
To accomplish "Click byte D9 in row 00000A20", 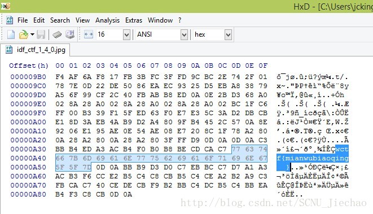I will pos(195,140).
